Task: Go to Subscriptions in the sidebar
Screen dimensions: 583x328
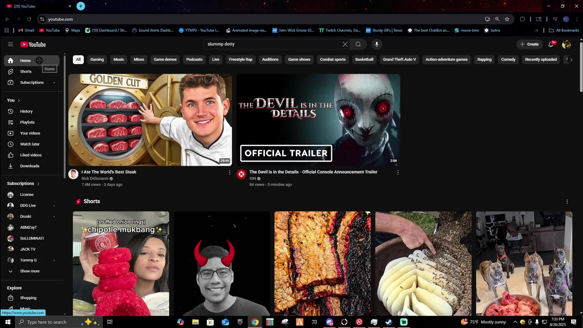Action: [32, 82]
